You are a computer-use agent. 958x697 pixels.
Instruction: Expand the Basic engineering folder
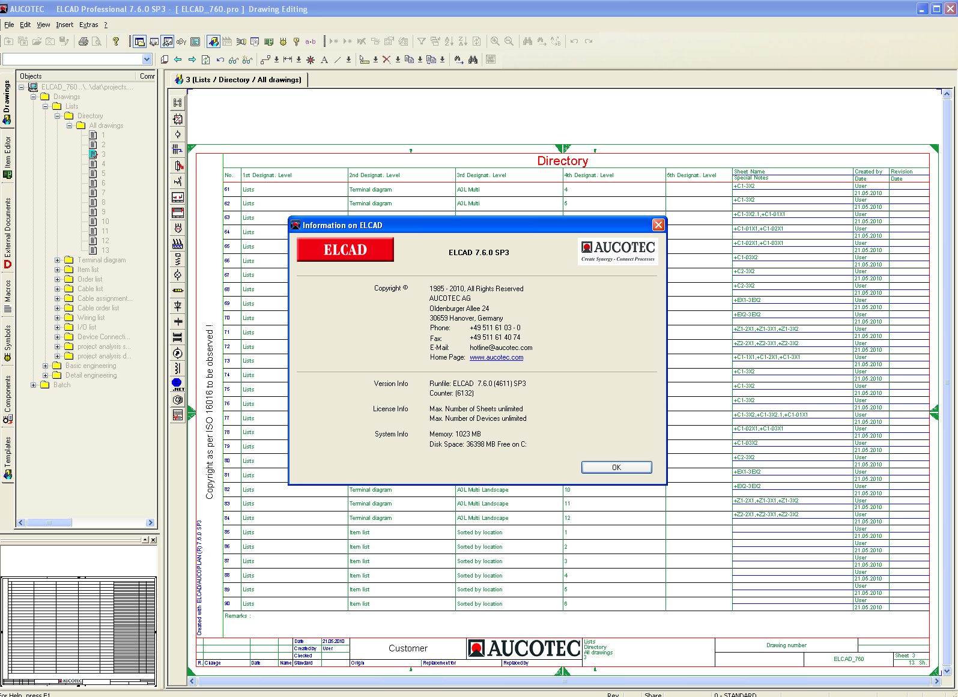pyautogui.click(x=46, y=366)
